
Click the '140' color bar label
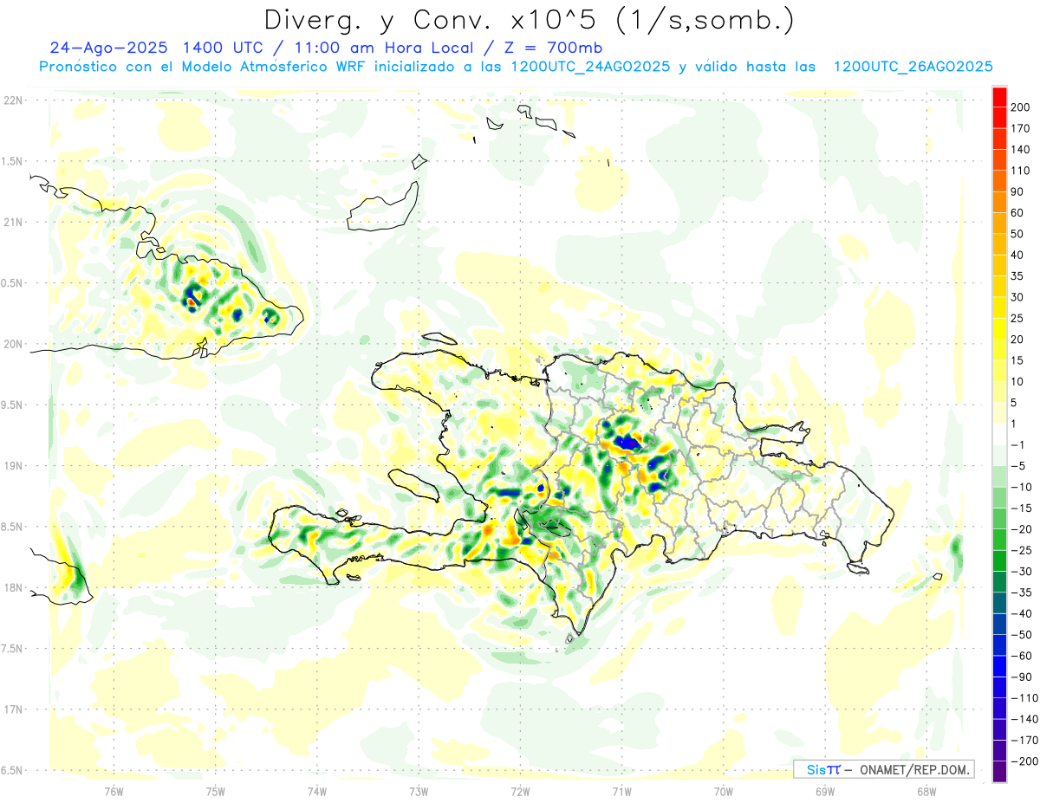coord(1022,149)
